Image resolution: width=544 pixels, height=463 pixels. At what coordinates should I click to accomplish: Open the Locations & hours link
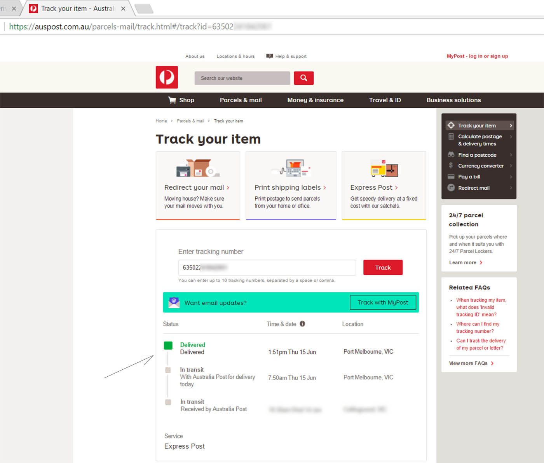tap(235, 56)
